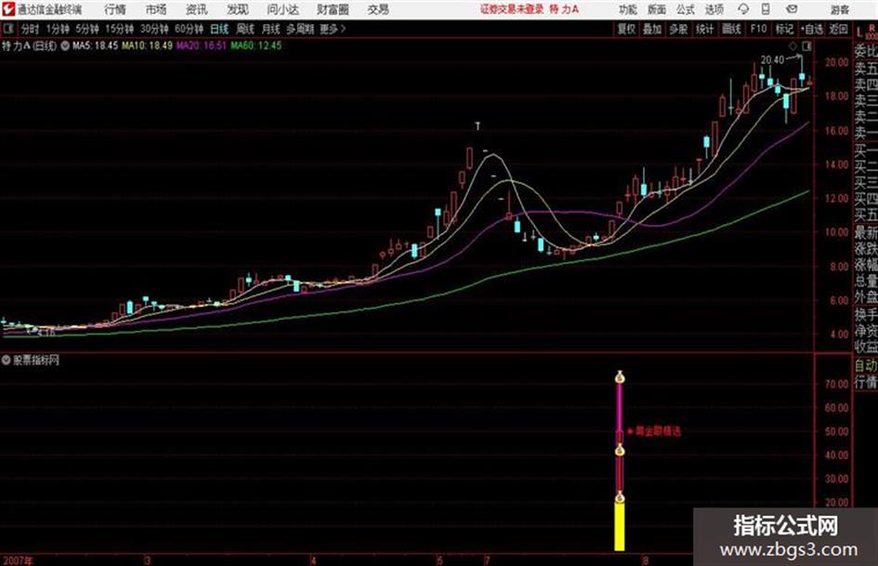Viewport: 878px width, 566px height.
Task: Click the L label atop the right sidebar
Action: [859, 32]
